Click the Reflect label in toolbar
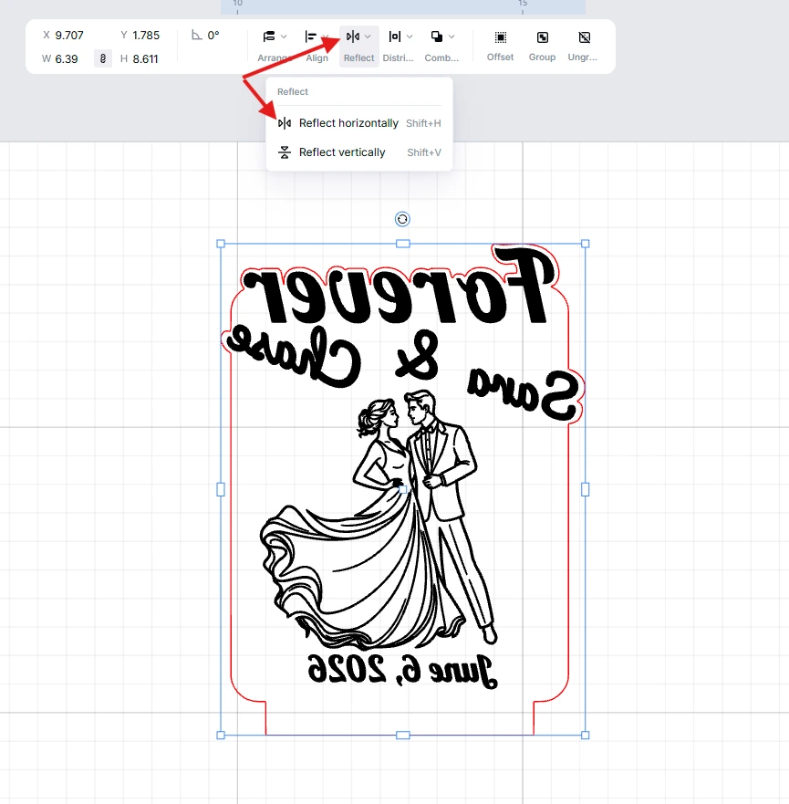 pos(358,57)
